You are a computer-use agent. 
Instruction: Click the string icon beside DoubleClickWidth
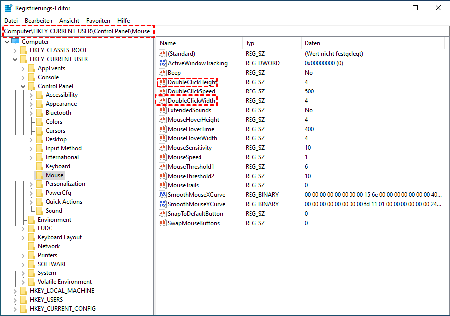163,100
